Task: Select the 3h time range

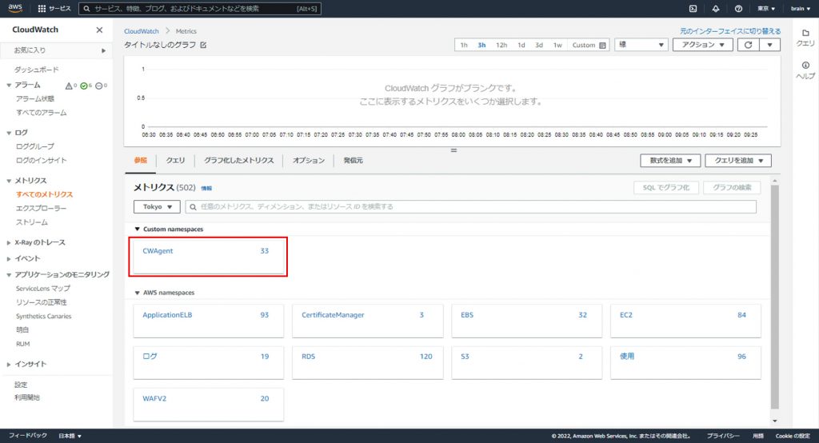Action: coord(481,46)
